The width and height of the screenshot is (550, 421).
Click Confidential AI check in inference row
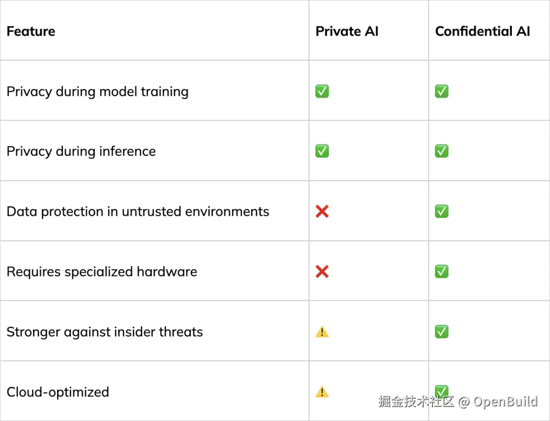coord(442,151)
